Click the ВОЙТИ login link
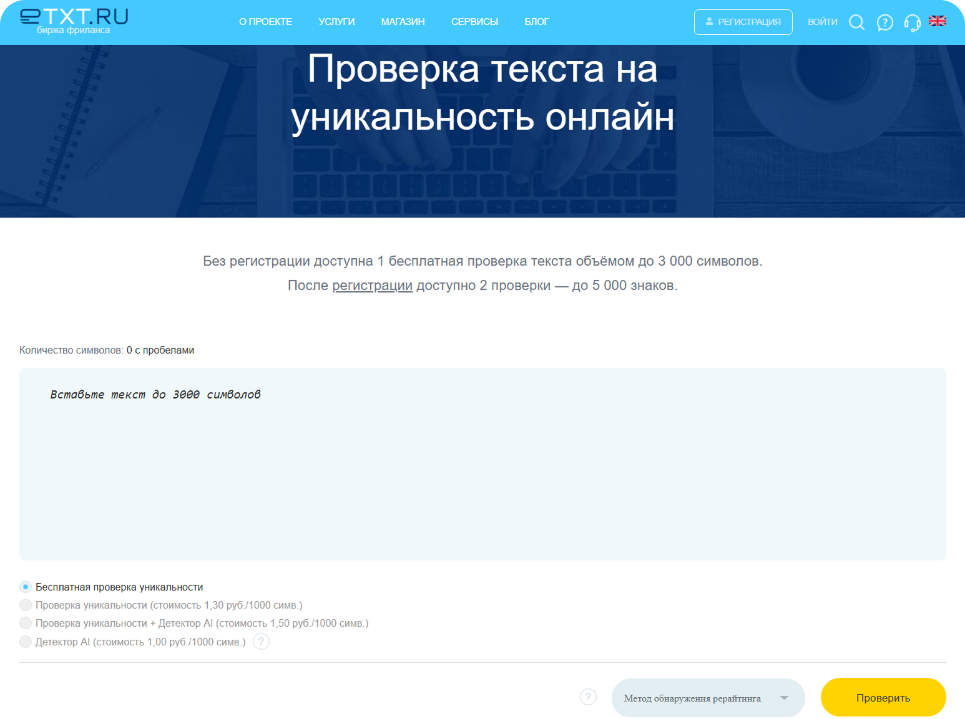 tap(822, 22)
